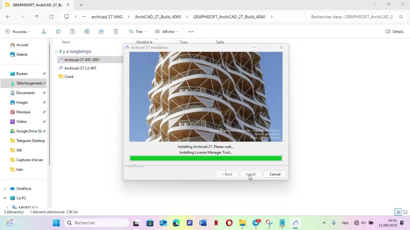Click the breadcrumb ellipsis for hidden folders
Screen dimensions: 410x230
tap(84, 17)
